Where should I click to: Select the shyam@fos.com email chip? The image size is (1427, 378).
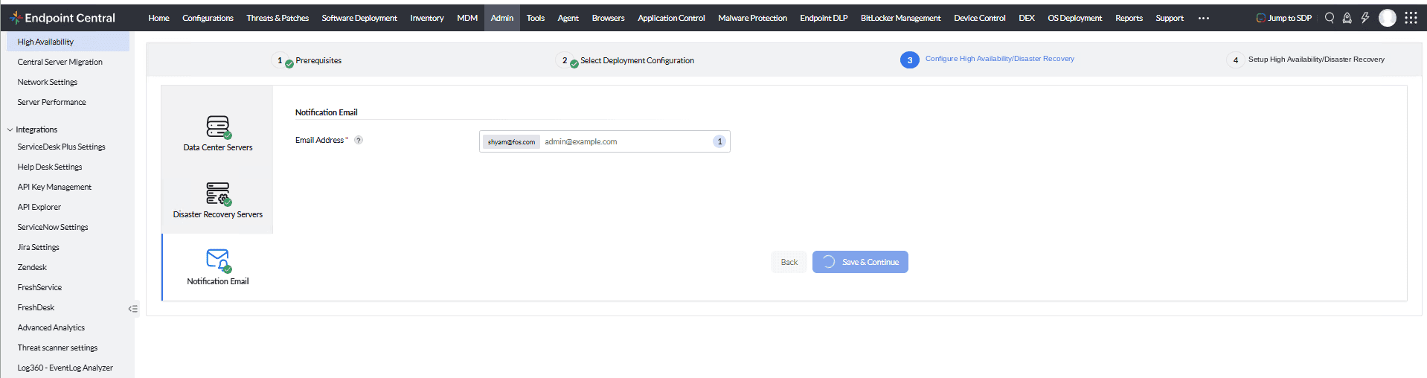pyautogui.click(x=511, y=141)
